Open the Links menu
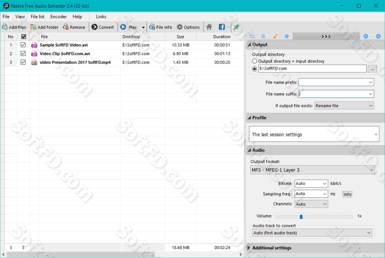The width and height of the screenshot is (385, 258). tap(101, 17)
